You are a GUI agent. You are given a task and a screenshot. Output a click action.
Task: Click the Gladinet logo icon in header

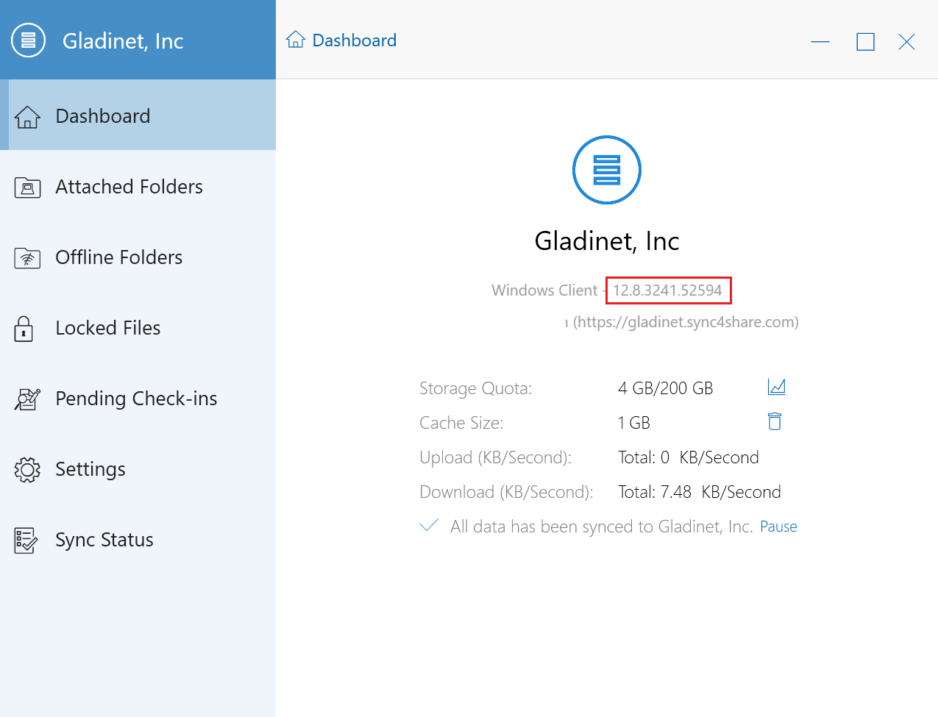coord(28,40)
